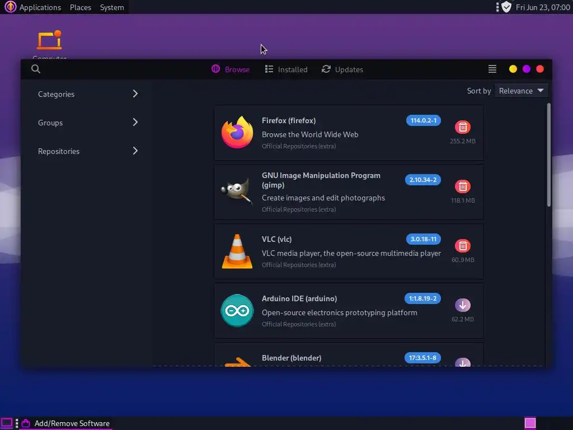
Task: Click the VLC media player description text
Action: pos(351,253)
